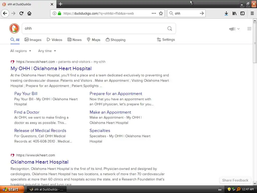Open Make an Appointment sitelink
257x193 pixels.
click(x=110, y=112)
